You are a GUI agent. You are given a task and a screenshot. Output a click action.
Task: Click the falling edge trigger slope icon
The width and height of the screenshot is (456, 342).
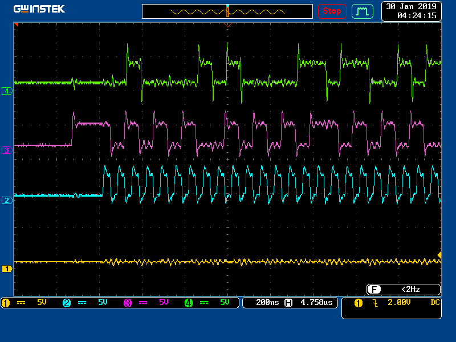click(376, 303)
